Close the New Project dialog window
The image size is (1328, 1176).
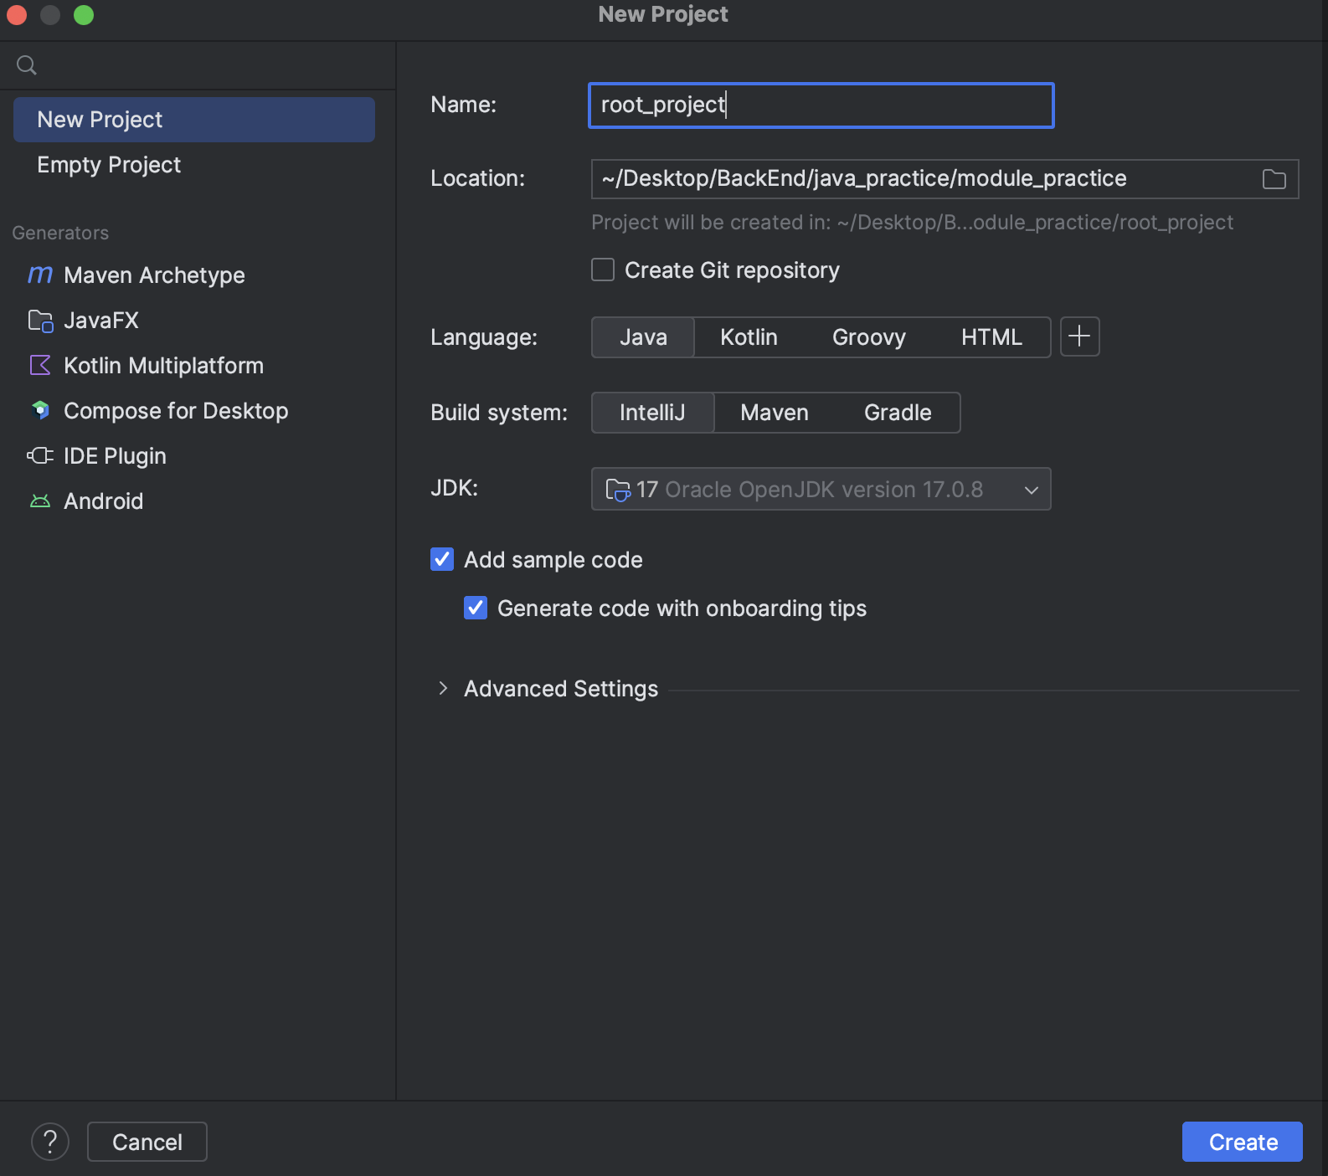pos(17,15)
